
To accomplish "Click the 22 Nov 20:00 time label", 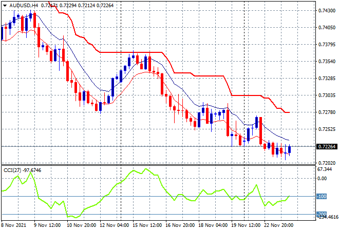I will click(278, 225).
